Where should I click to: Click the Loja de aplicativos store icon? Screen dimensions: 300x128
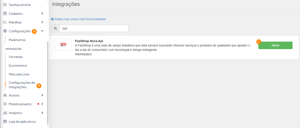5,122
